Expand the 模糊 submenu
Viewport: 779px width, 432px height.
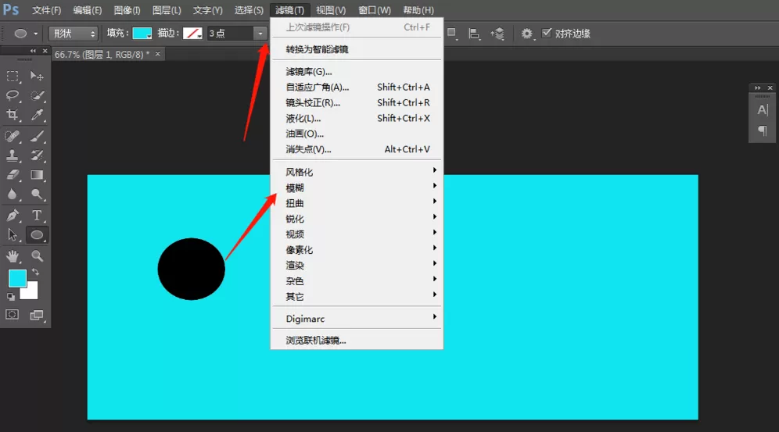(x=357, y=188)
